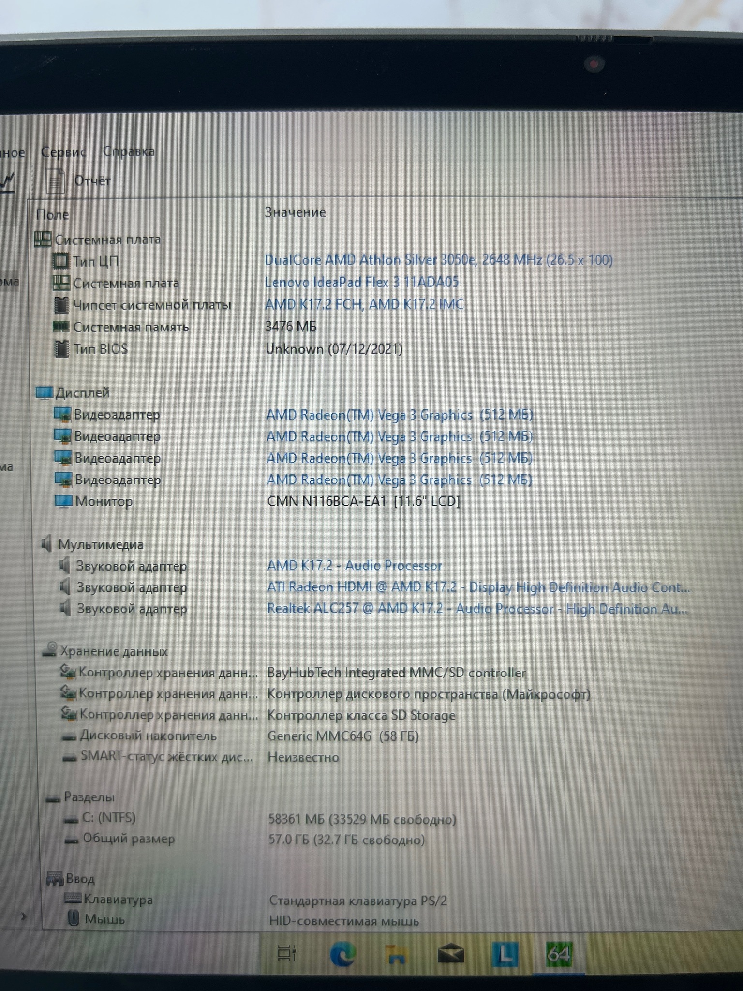
Task: Open the DualCore AMD Athlon Silver 3050e link
Action: pos(439,260)
